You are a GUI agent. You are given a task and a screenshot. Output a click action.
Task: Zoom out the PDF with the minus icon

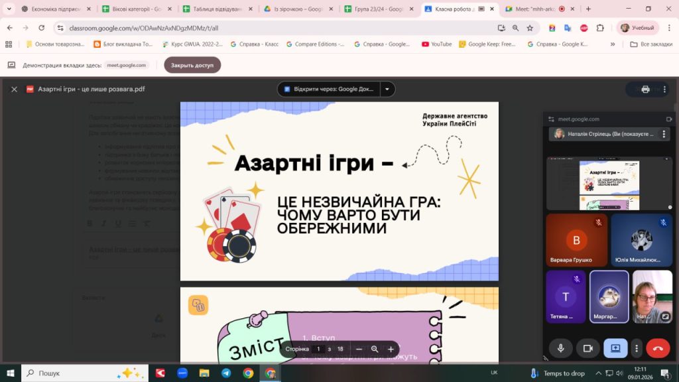click(359, 349)
